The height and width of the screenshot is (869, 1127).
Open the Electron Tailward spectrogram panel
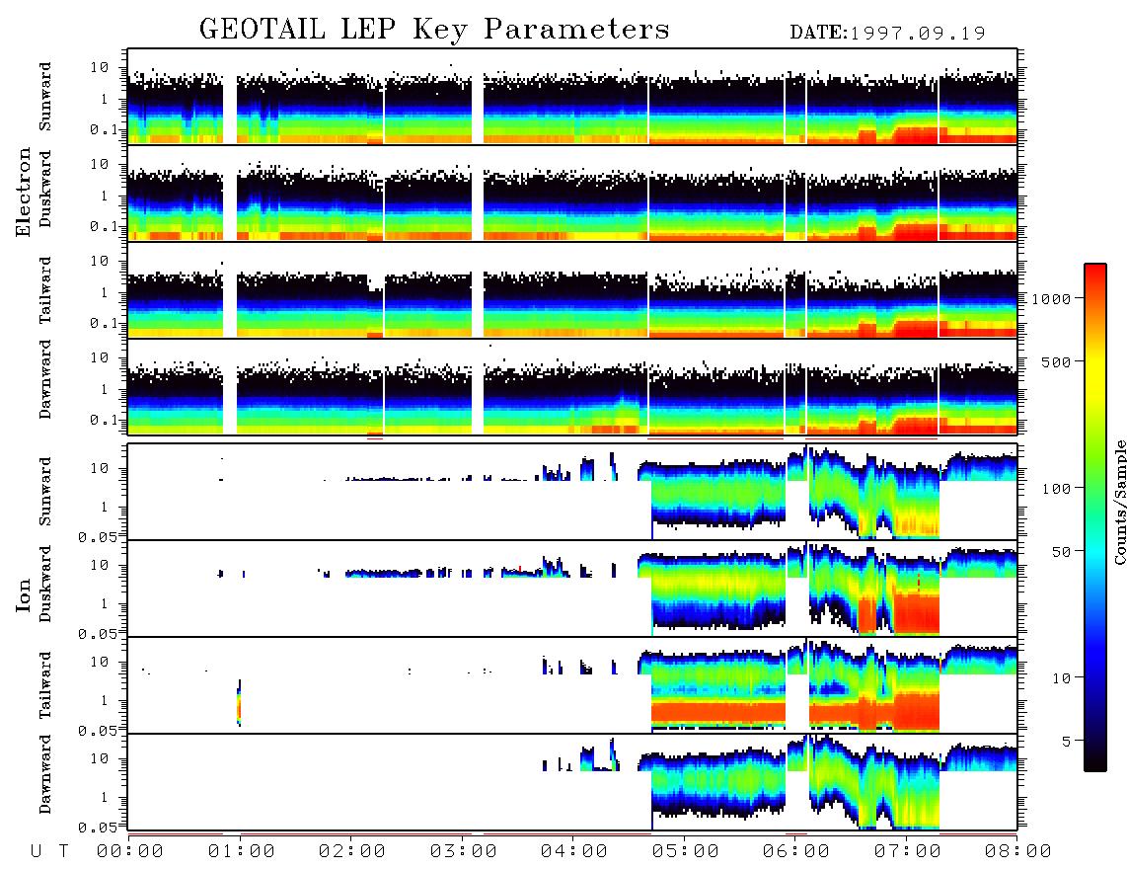572,290
